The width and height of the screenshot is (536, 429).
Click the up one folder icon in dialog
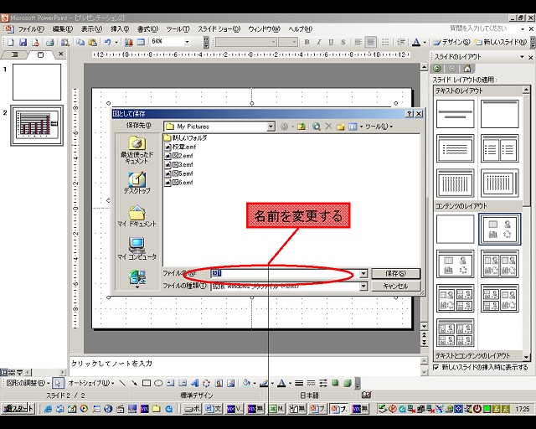(x=301, y=127)
